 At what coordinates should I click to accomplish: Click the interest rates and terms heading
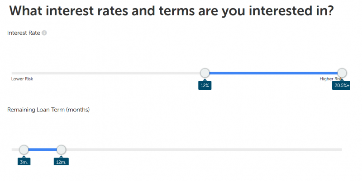coord(171,10)
